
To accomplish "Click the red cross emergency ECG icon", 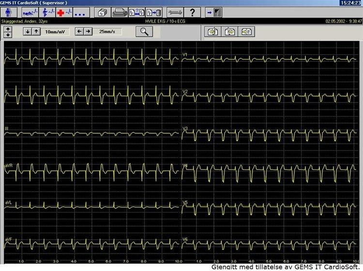I will [64, 12].
